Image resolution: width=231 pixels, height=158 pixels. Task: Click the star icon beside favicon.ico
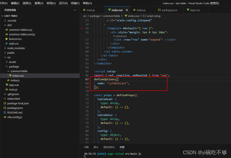[x=6, y=39]
